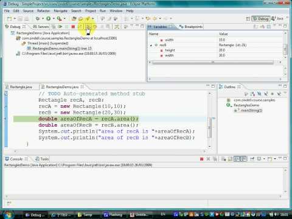The image size is (292, 219).
Task: Click the External Tools run icon
Action: [x=59, y=19]
